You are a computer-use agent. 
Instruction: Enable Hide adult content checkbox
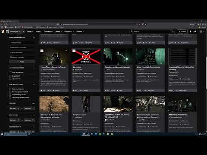(x=10, y=89)
